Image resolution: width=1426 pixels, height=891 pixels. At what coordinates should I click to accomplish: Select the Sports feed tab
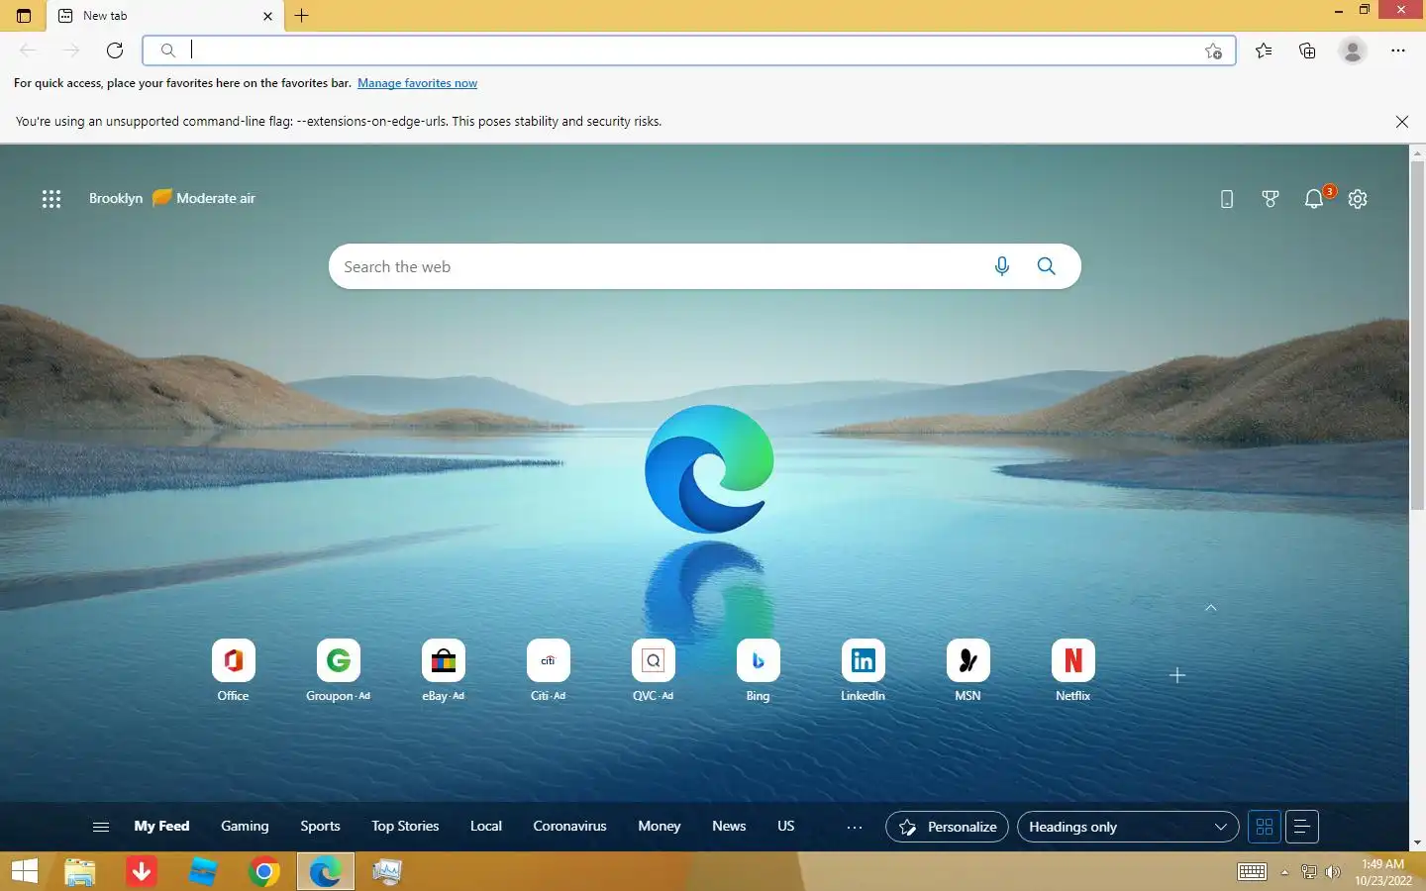point(320,827)
